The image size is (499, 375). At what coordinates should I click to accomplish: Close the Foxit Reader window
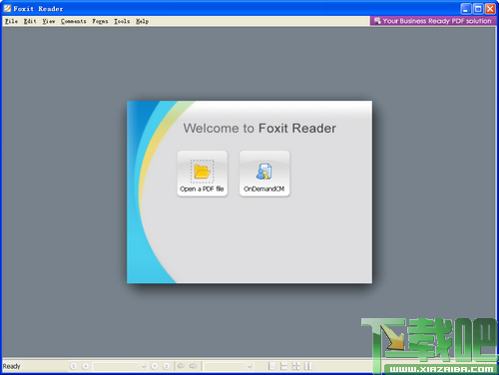click(x=490, y=9)
